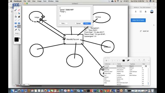The height and width of the screenshot is (93, 165).
Task: Open the Help menu
Action: click(x=57, y=1)
